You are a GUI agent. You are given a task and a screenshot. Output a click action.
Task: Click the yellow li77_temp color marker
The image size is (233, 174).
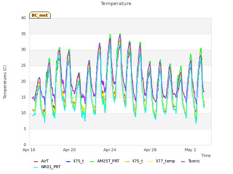pyautogui.click(x=151, y=161)
